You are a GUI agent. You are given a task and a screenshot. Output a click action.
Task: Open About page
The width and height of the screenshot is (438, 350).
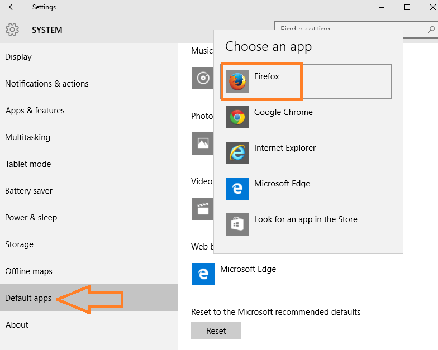click(89, 325)
